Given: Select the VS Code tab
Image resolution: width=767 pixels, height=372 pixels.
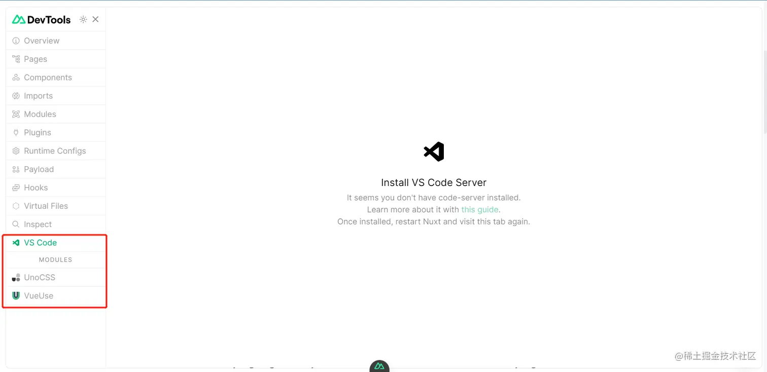Looking at the screenshot, I should coord(56,243).
